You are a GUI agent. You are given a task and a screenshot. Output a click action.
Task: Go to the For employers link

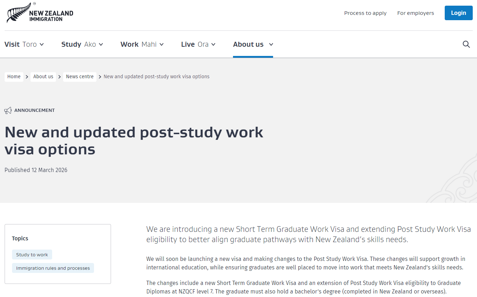(415, 13)
